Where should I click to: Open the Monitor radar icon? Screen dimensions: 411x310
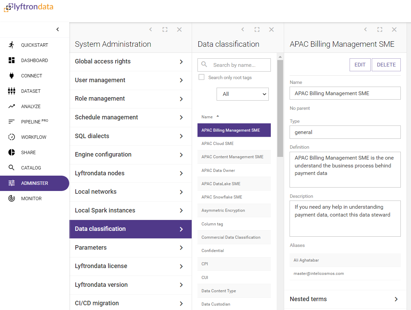pyautogui.click(x=12, y=198)
